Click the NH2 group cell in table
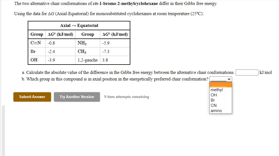 [82, 43]
